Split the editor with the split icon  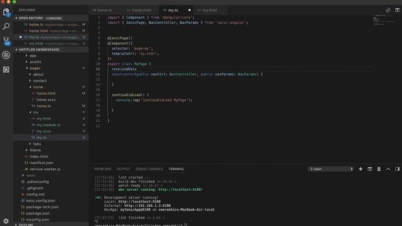click(x=397, y=10)
